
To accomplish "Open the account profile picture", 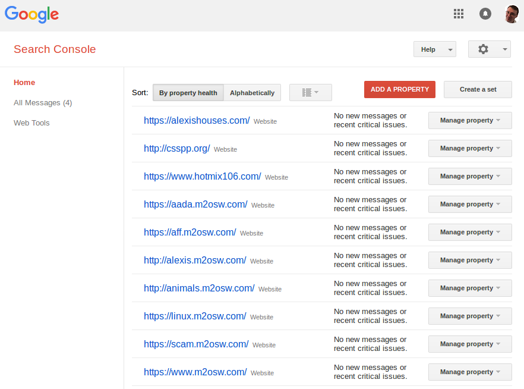I will [x=512, y=14].
